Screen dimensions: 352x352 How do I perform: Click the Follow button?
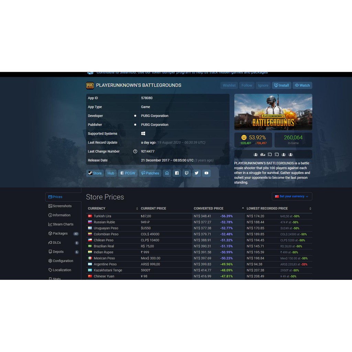click(247, 85)
